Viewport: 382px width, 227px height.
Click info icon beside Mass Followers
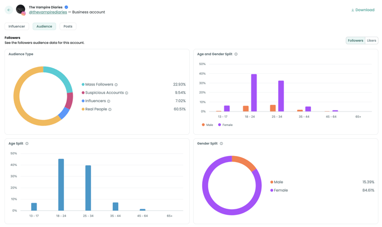point(116,85)
